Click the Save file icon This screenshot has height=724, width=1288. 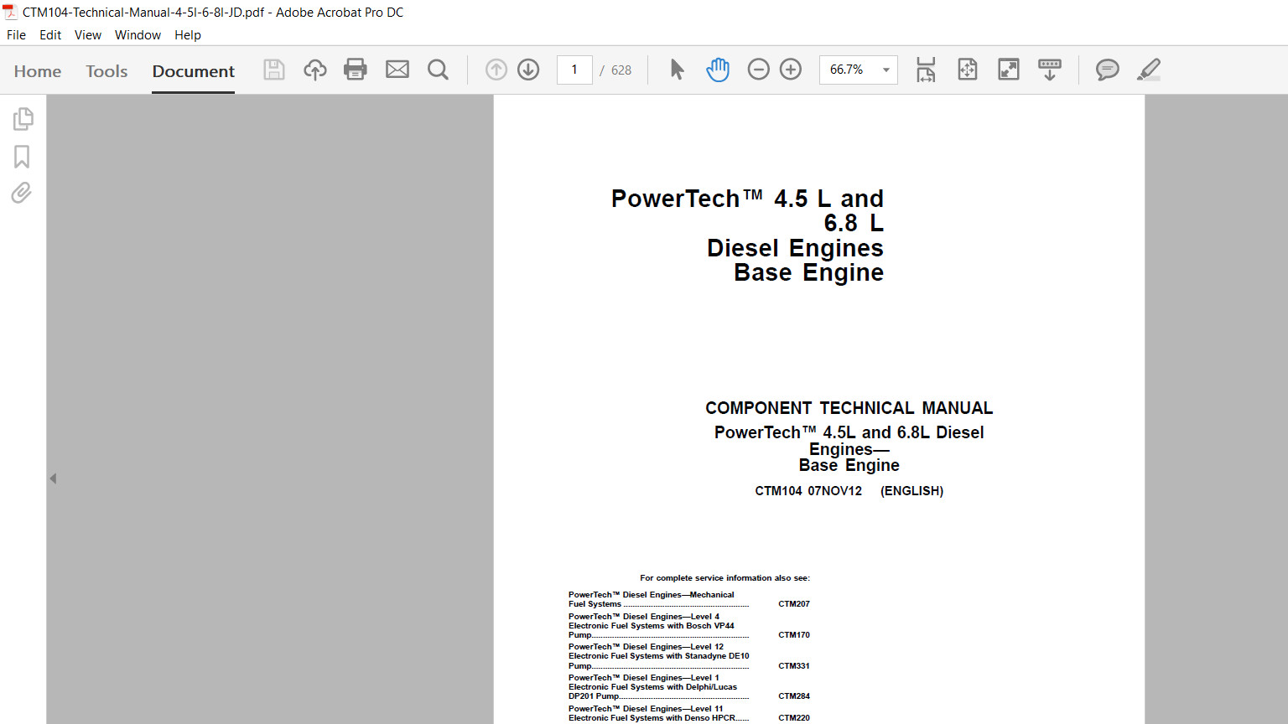pos(274,70)
